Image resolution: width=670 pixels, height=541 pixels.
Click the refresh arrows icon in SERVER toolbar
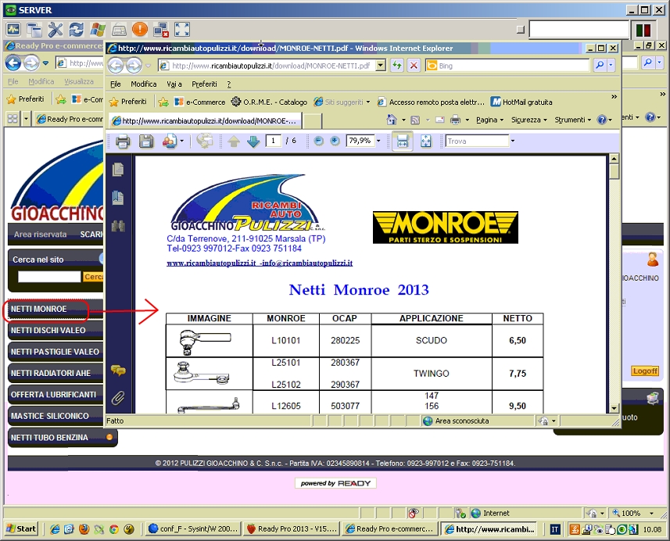pos(77,30)
